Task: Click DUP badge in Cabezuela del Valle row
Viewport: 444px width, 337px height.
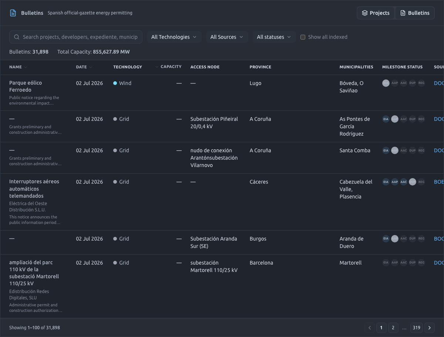Action: point(413,182)
